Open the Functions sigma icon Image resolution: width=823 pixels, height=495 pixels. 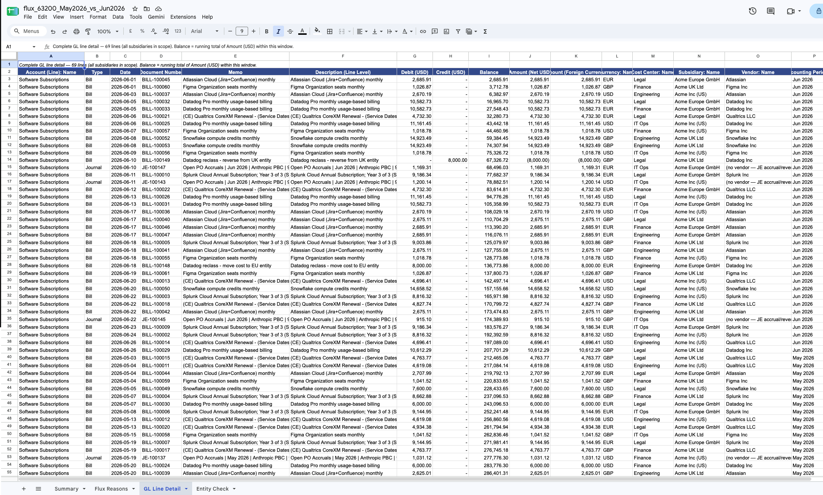pos(485,31)
